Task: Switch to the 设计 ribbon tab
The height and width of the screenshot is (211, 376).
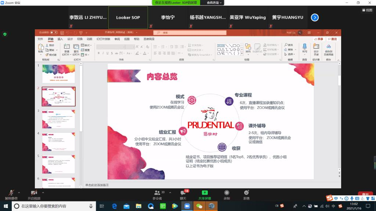Action: [x=70, y=39]
